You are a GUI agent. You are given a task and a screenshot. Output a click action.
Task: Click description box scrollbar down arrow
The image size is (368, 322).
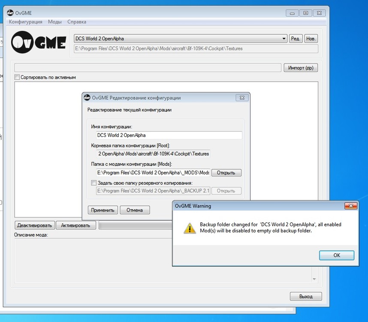314,279
